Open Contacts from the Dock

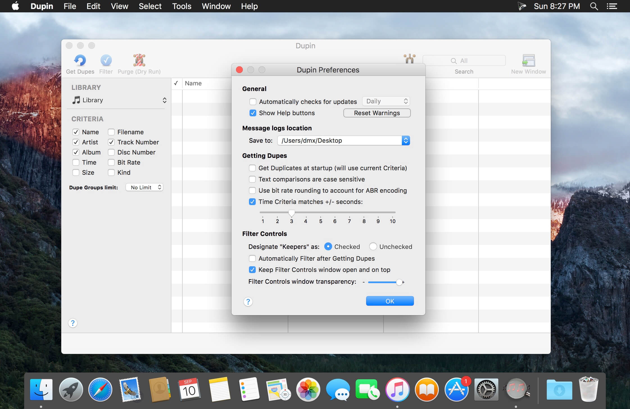tap(160, 389)
